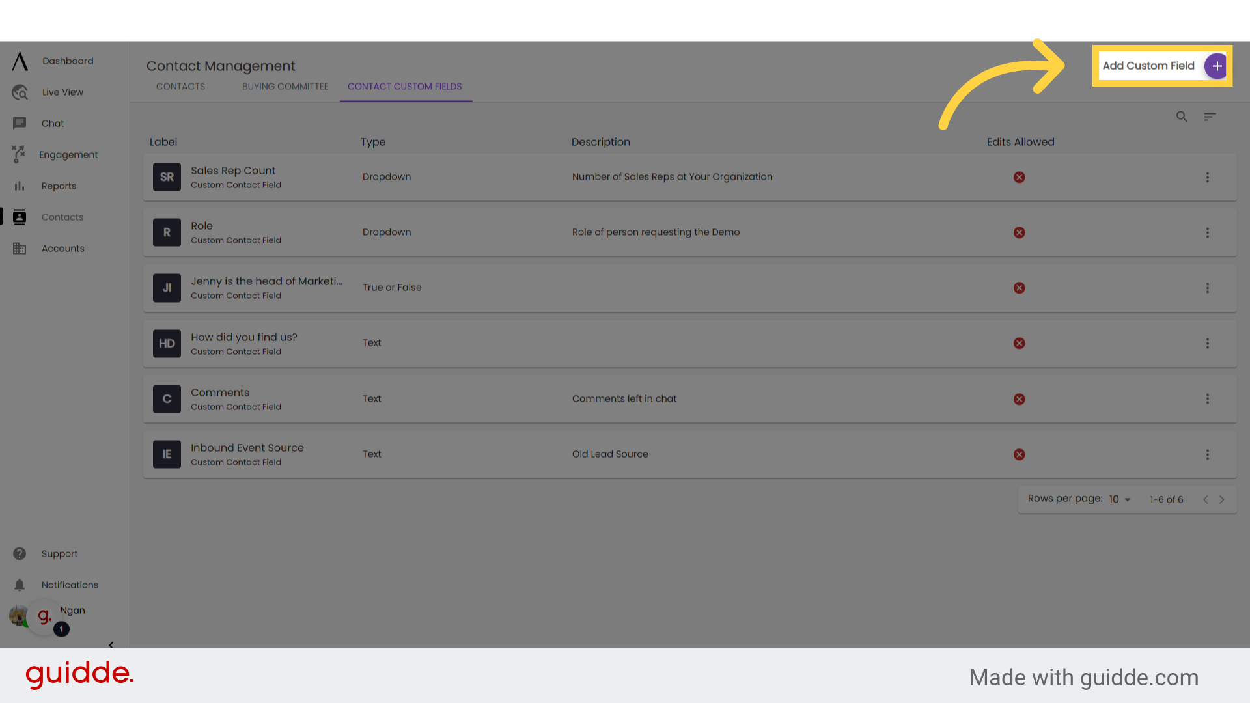Select the Contacts sidebar icon

pyautogui.click(x=20, y=217)
